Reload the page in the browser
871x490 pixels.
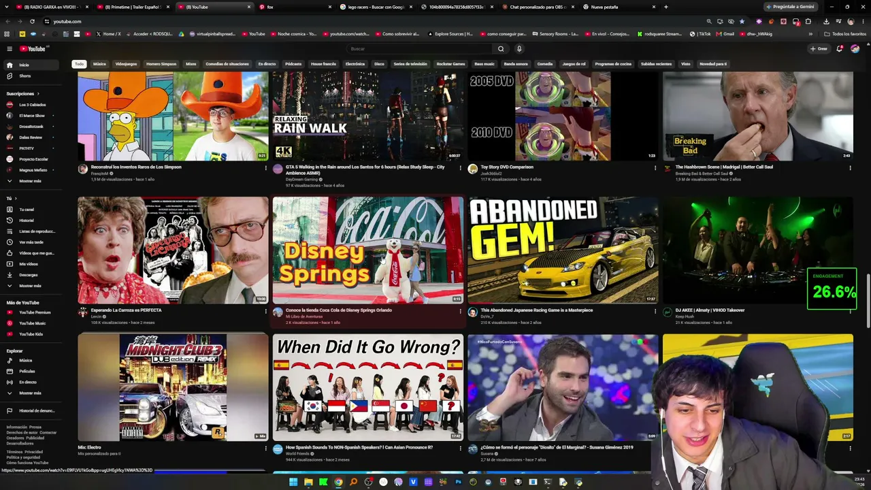[x=32, y=21]
